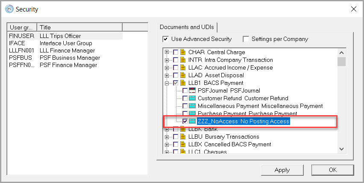Select the PSF Finance Manager user group row

pyautogui.click(x=65, y=65)
